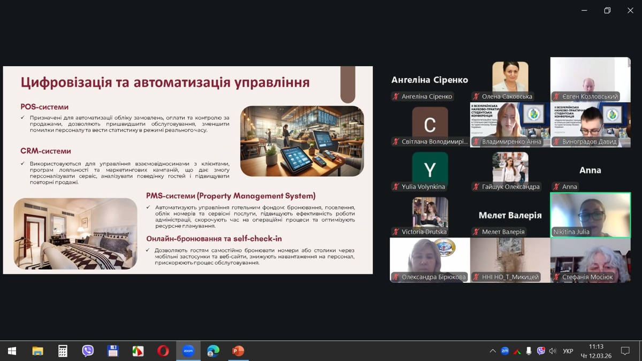Open the Windows Start menu
This screenshot has height=361, width=642.
(12, 351)
